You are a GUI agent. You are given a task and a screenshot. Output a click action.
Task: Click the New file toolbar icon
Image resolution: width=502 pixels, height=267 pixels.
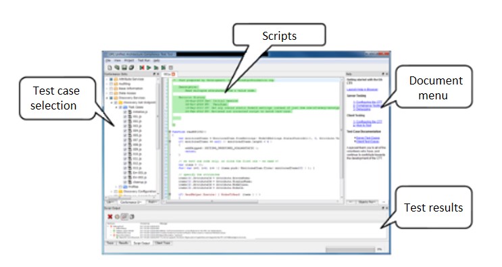click(x=109, y=68)
